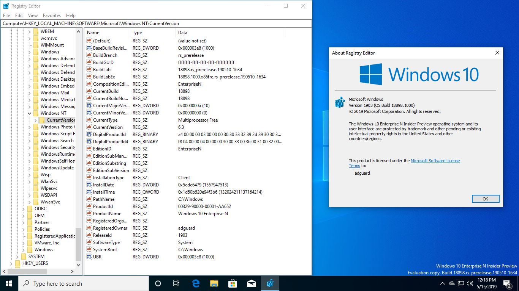Select the InstallTime QWORD value icon
This screenshot has width=519, height=291.
[x=89, y=192]
